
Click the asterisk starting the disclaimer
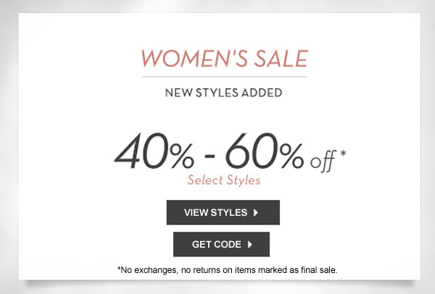[x=119, y=269]
